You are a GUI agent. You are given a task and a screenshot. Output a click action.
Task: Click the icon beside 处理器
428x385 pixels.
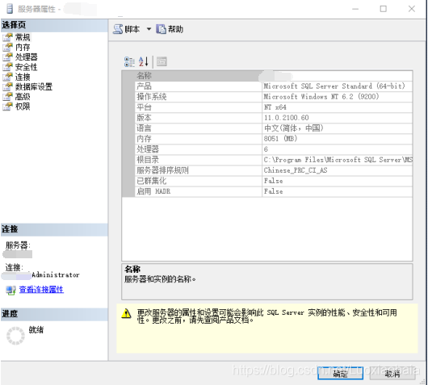click(7, 56)
